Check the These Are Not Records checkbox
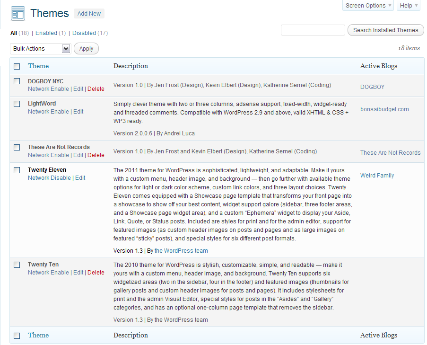427x345 pixels. tap(17, 148)
